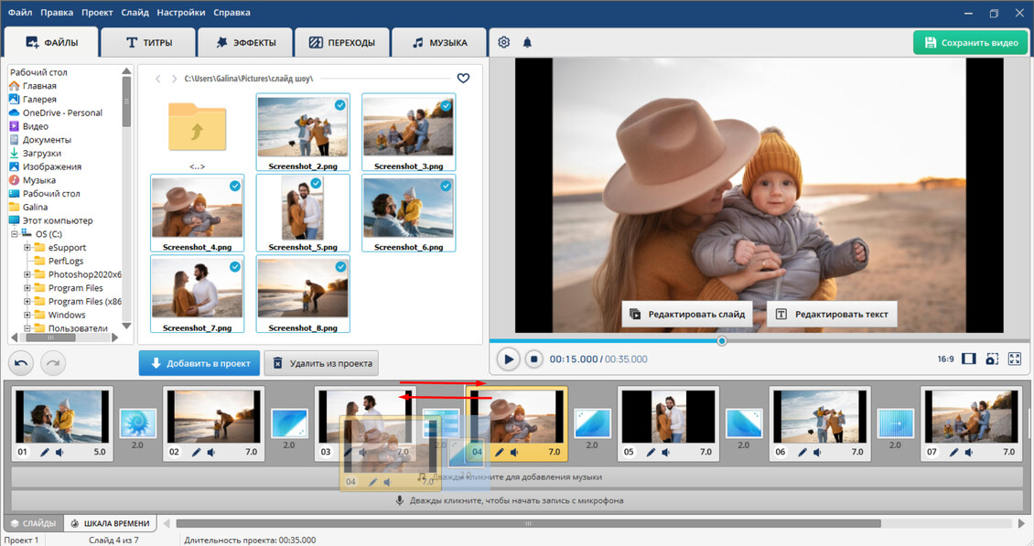
Task: Click the preview playback progress slider handle
Action: pos(722,341)
